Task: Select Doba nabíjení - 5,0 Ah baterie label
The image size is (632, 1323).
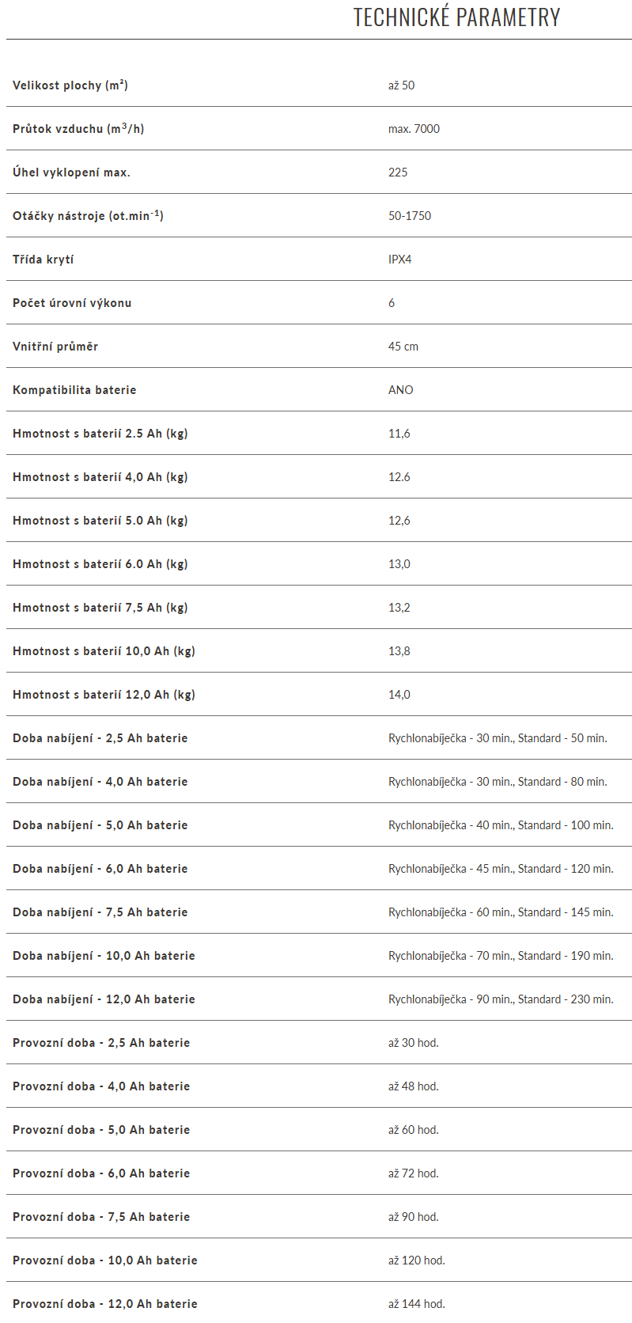Action: pos(100,825)
